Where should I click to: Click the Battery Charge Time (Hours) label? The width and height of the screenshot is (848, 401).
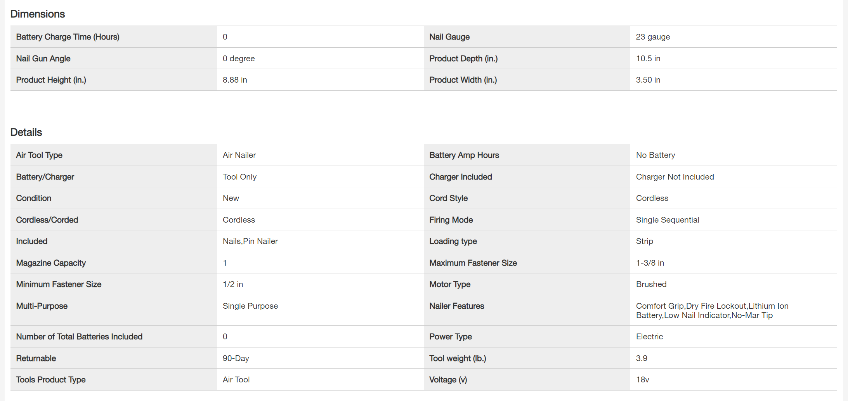pos(68,37)
